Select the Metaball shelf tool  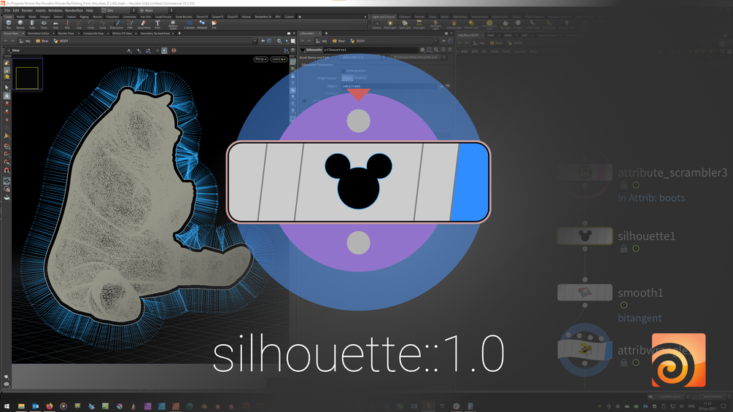pos(202,24)
